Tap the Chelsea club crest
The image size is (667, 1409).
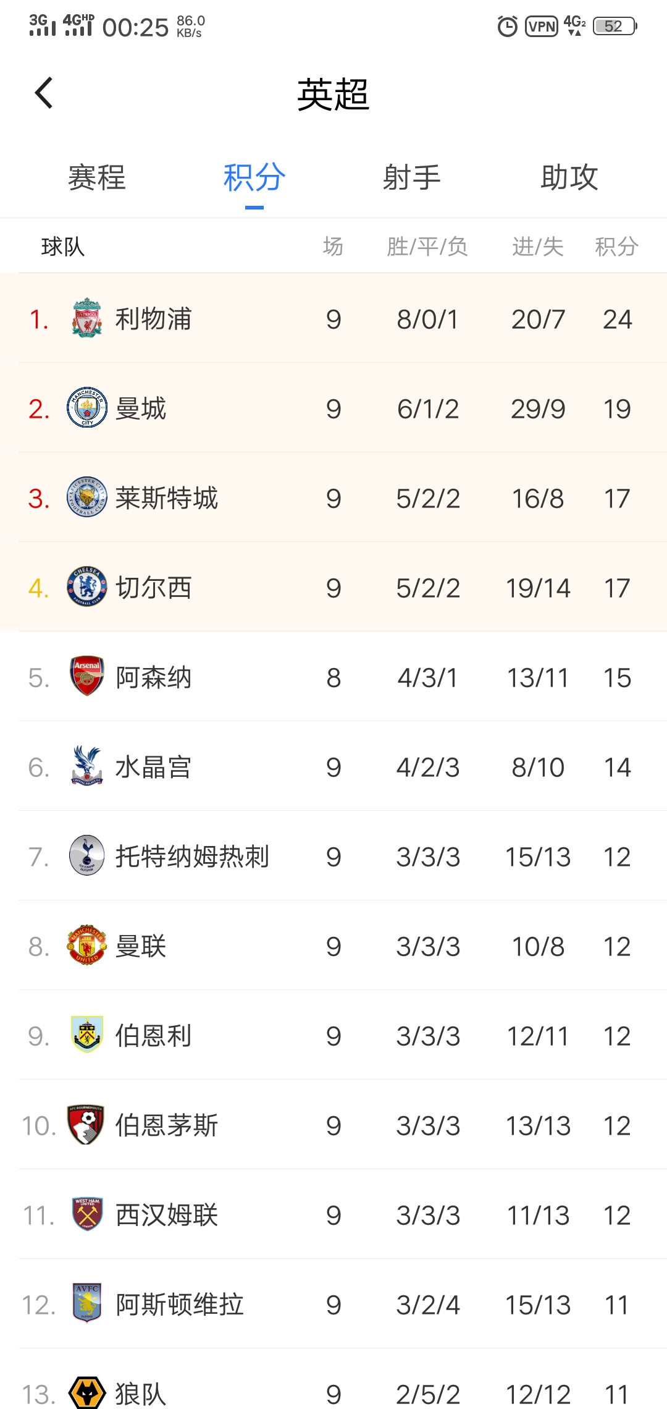click(87, 587)
